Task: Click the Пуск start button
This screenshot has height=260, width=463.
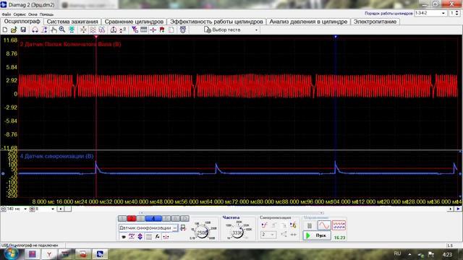Action: pyautogui.click(x=317, y=235)
